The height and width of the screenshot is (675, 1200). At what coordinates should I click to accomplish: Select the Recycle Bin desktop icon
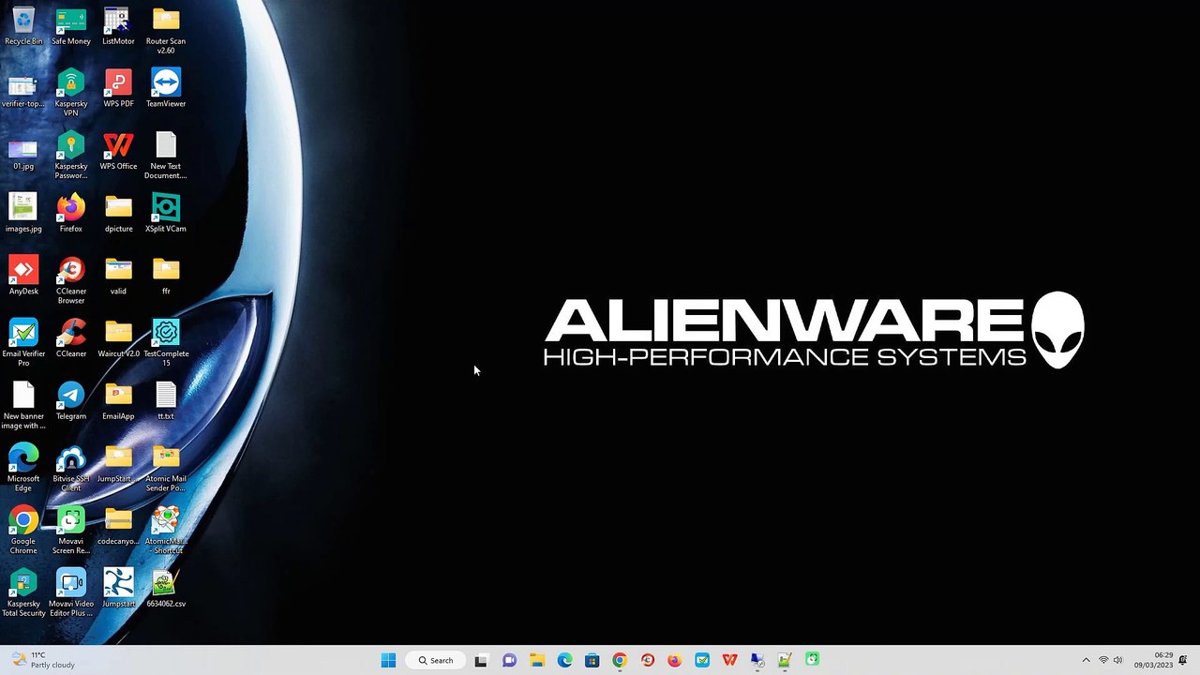coord(23,26)
